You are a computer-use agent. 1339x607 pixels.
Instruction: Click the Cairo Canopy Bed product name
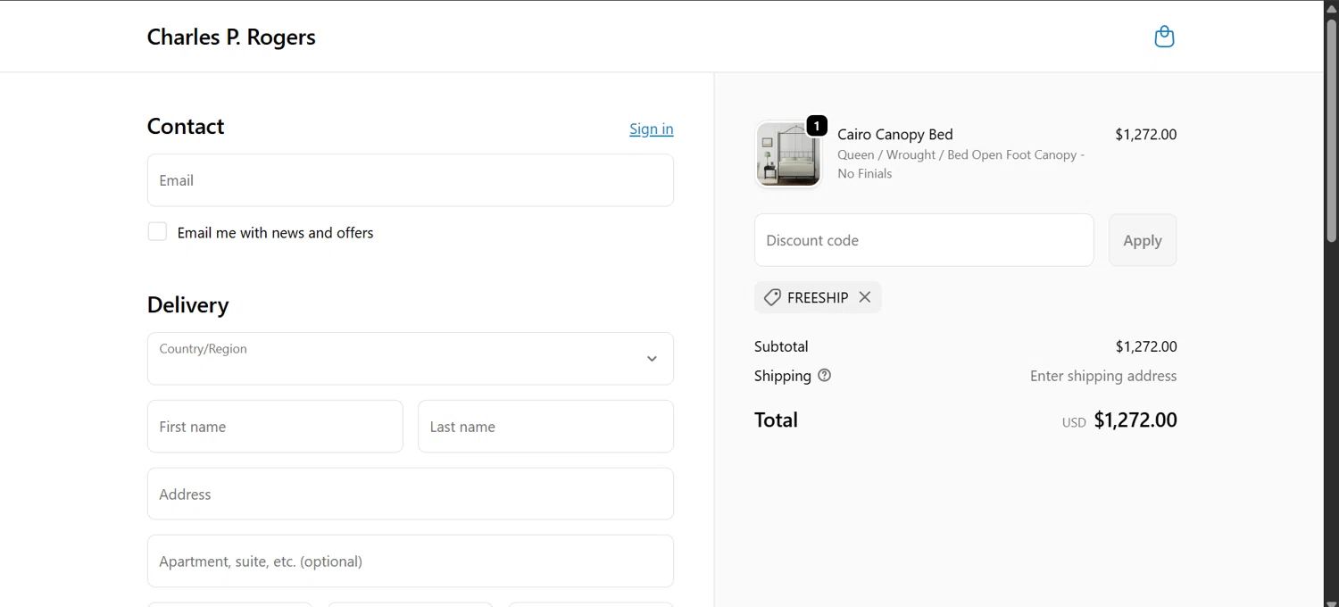click(x=895, y=135)
